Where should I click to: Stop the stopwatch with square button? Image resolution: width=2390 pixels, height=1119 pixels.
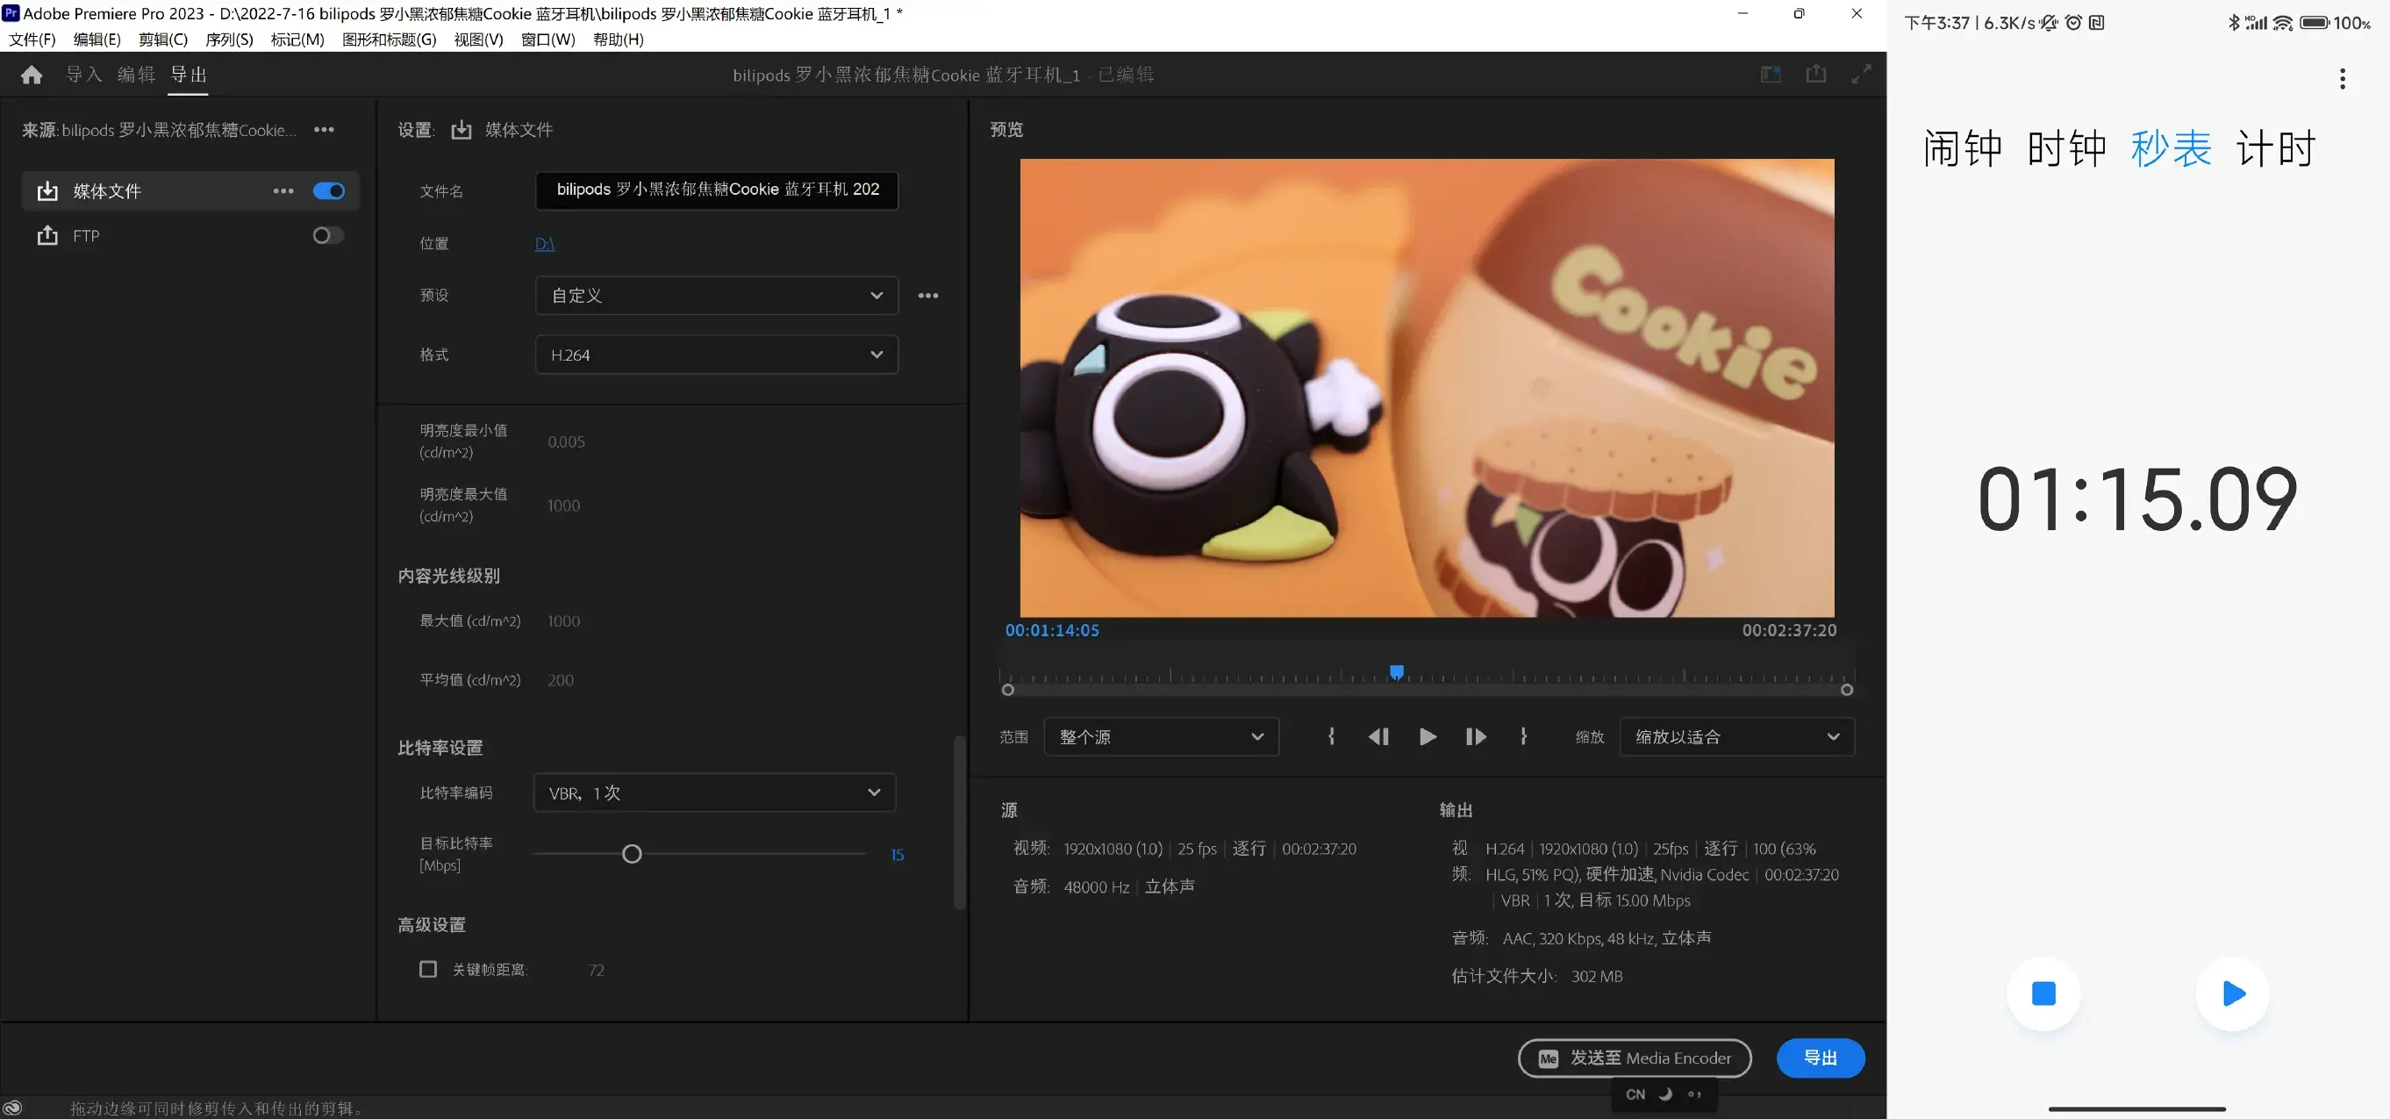click(2043, 993)
